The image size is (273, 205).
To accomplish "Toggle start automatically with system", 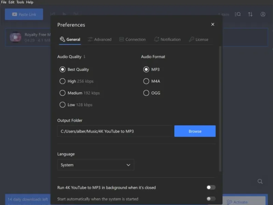I will point(211,199).
